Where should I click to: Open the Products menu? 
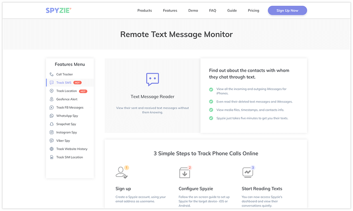(x=145, y=11)
